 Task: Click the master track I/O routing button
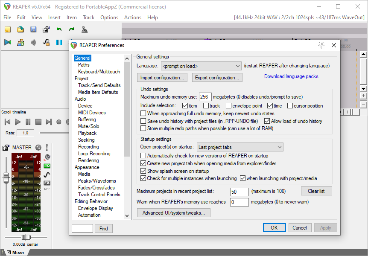[x=47, y=166]
